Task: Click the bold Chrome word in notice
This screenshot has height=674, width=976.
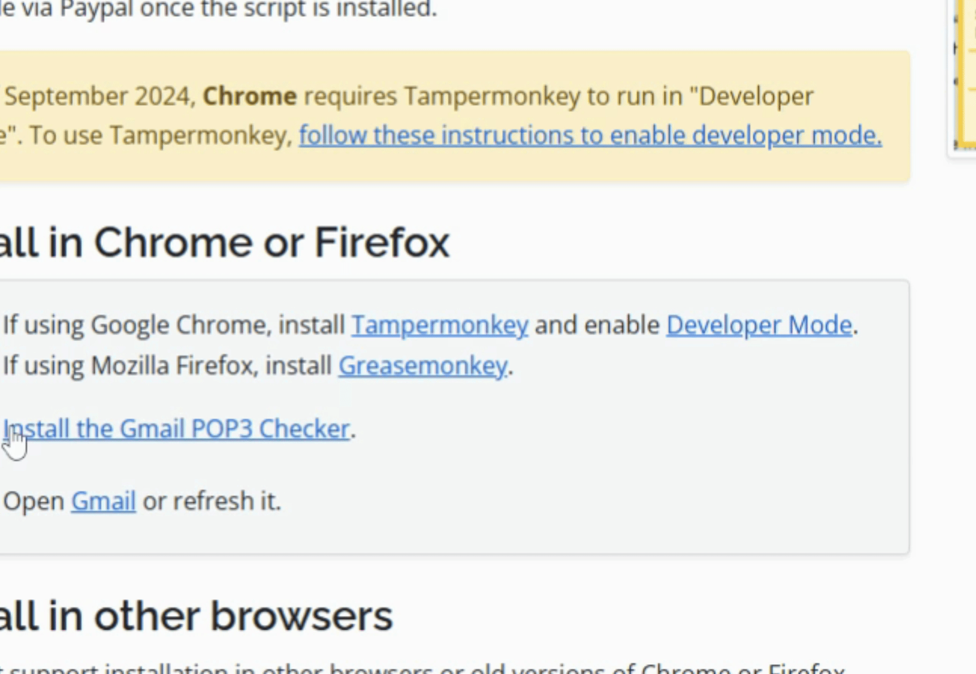Action: [250, 96]
